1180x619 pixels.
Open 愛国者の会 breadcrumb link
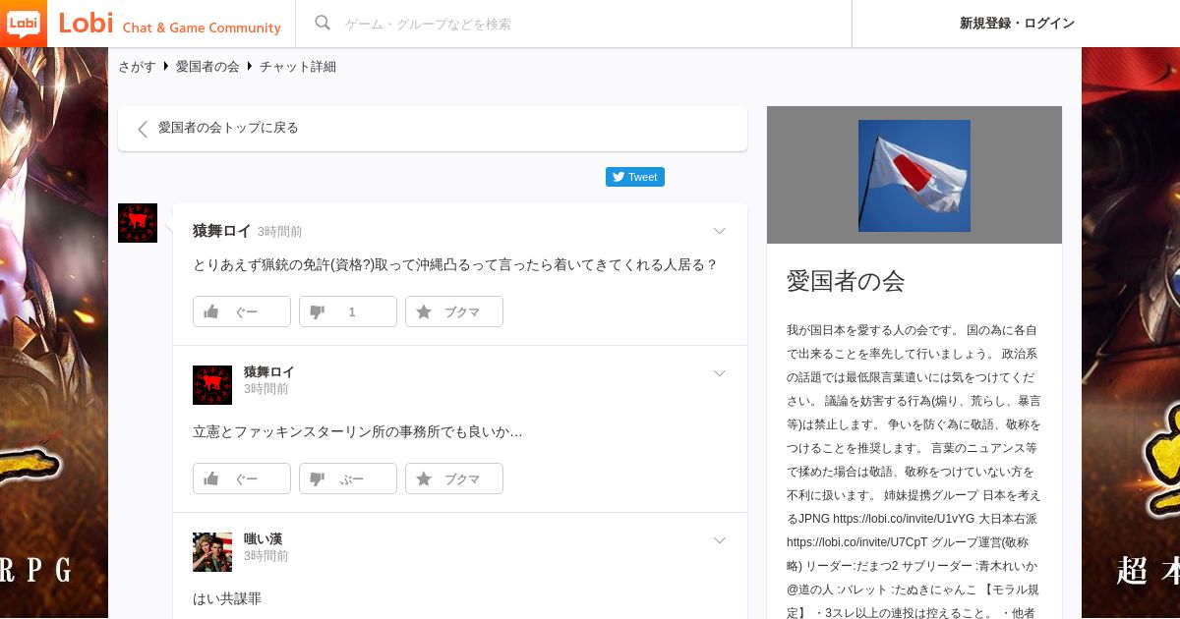tap(207, 67)
